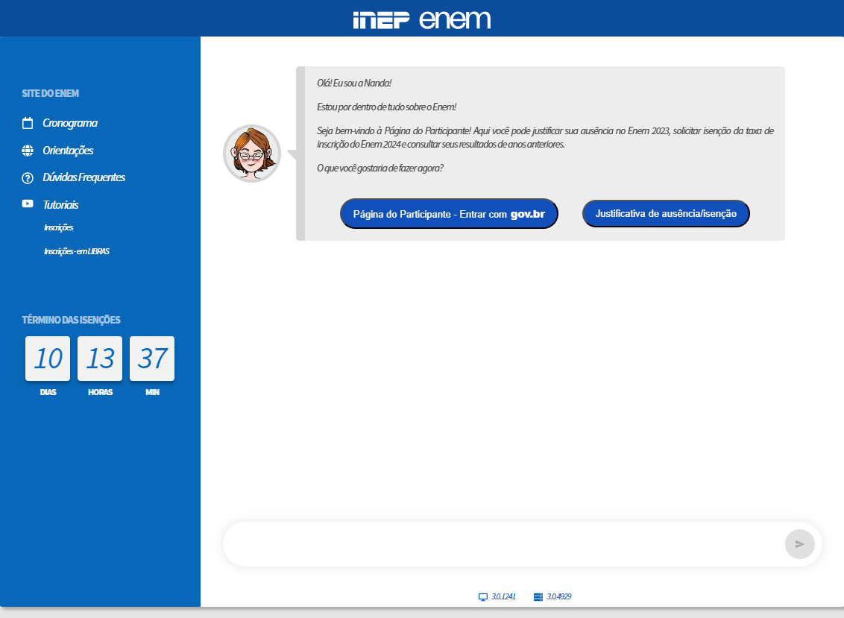Open the Inscrições tutorial
Image resolution: width=844 pixels, height=618 pixels.
[x=59, y=227]
